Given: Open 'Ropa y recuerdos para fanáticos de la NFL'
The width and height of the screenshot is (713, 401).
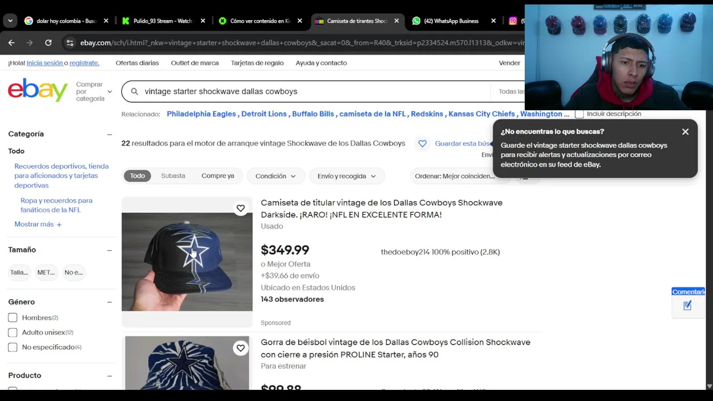Looking at the screenshot, I should [x=56, y=205].
